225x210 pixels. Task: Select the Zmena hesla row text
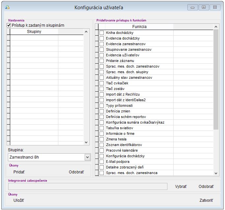[116, 139]
